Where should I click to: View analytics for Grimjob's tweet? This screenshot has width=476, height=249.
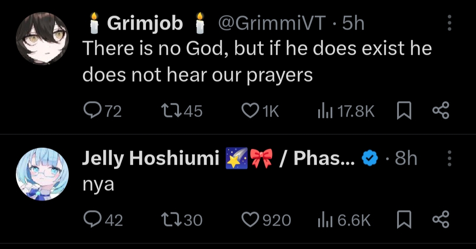pos(324,111)
